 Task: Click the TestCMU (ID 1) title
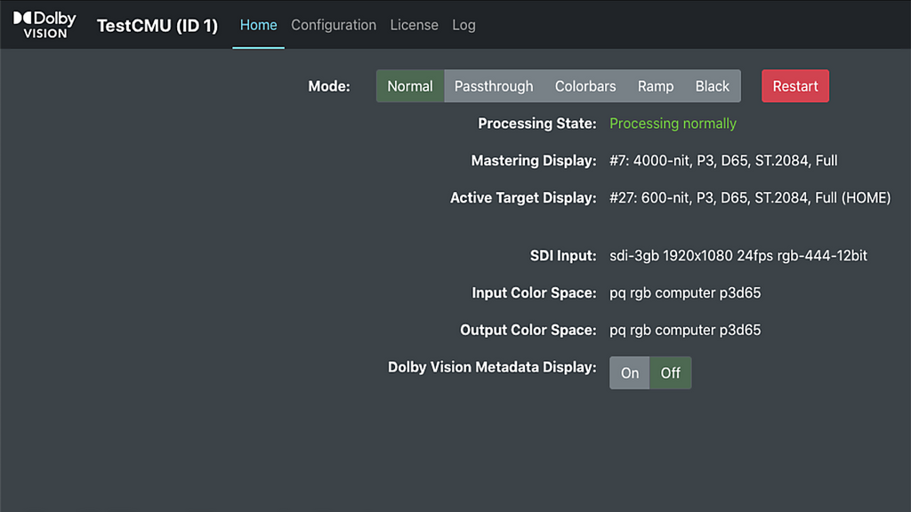coord(157,26)
